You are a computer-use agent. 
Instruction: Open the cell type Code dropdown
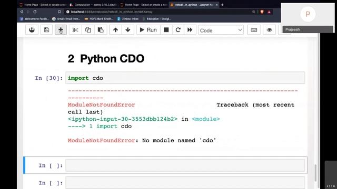221,30
